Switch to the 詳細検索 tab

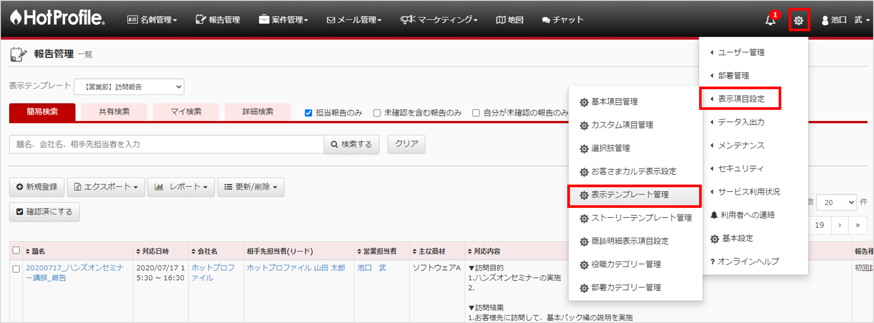tap(257, 112)
